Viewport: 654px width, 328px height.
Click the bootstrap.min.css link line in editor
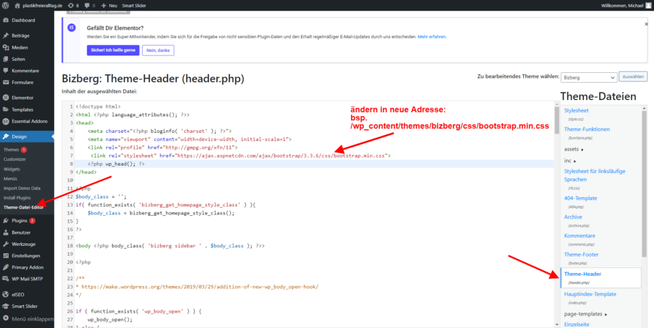coord(240,156)
